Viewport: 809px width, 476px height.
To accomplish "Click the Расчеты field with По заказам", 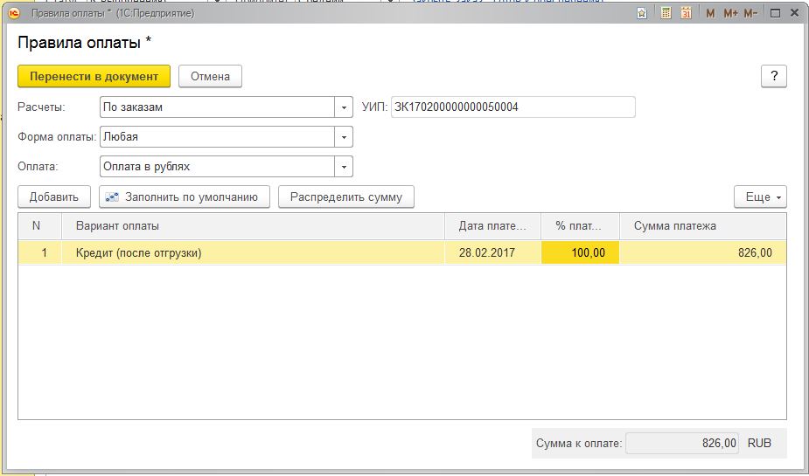I will click(x=217, y=107).
